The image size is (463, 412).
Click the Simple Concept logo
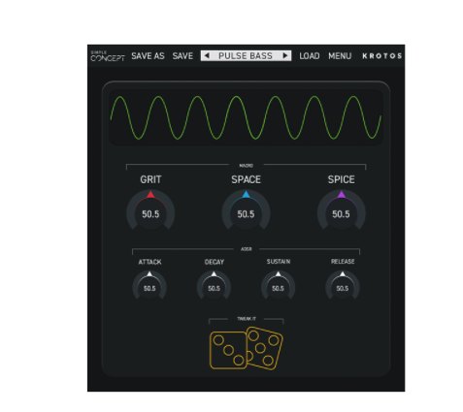point(108,56)
